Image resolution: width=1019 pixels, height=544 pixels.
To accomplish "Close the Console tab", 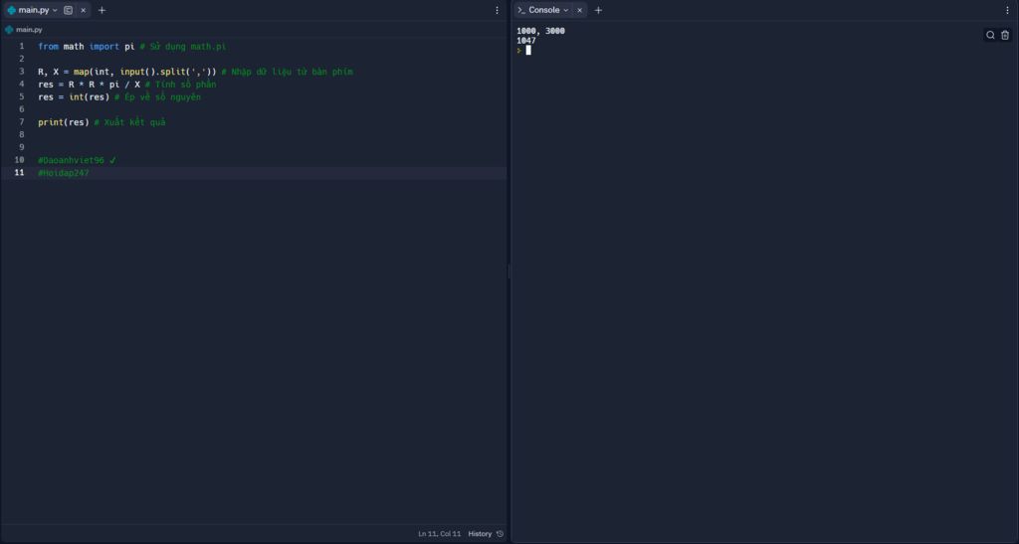I will pyautogui.click(x=580, y=10).
